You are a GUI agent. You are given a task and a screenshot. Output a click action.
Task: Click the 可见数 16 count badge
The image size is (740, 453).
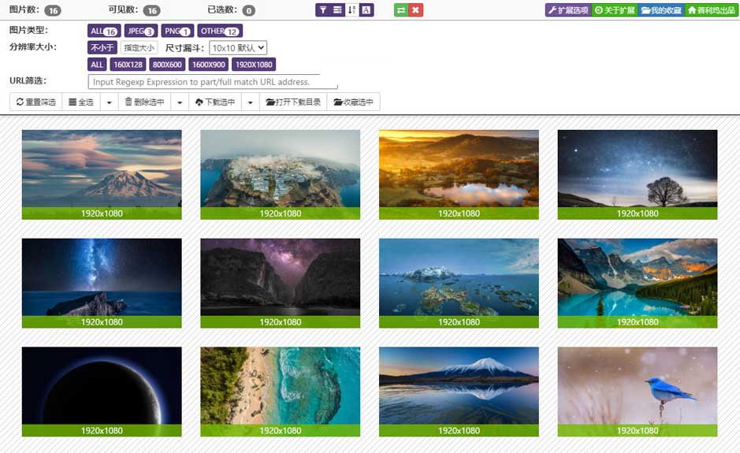(151, 10)
